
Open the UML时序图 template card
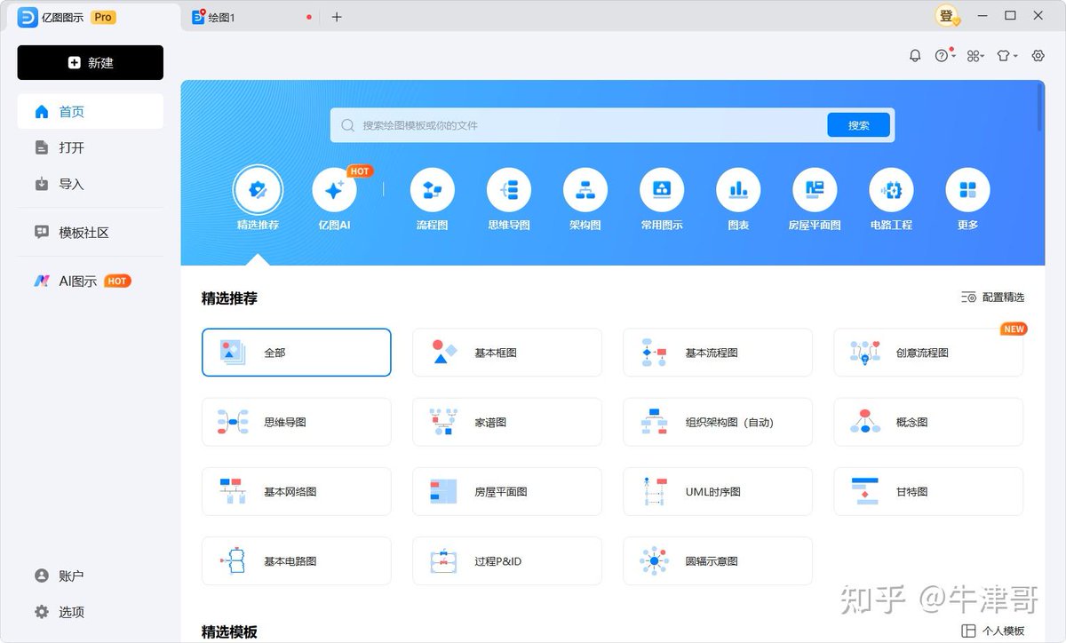point(718,491)
